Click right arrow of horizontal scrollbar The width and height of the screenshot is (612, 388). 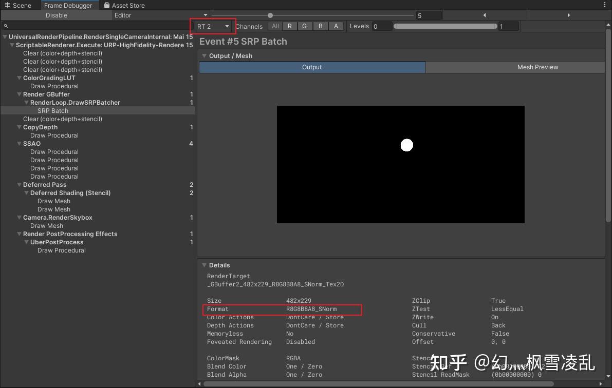(602, 384)
